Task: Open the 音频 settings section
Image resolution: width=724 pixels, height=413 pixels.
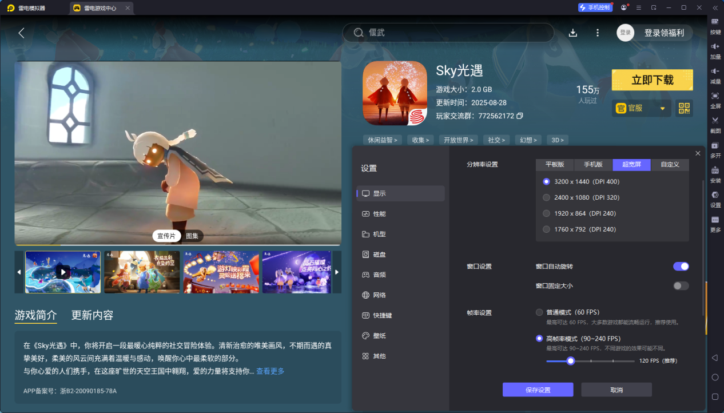Action: click(400, 275)
